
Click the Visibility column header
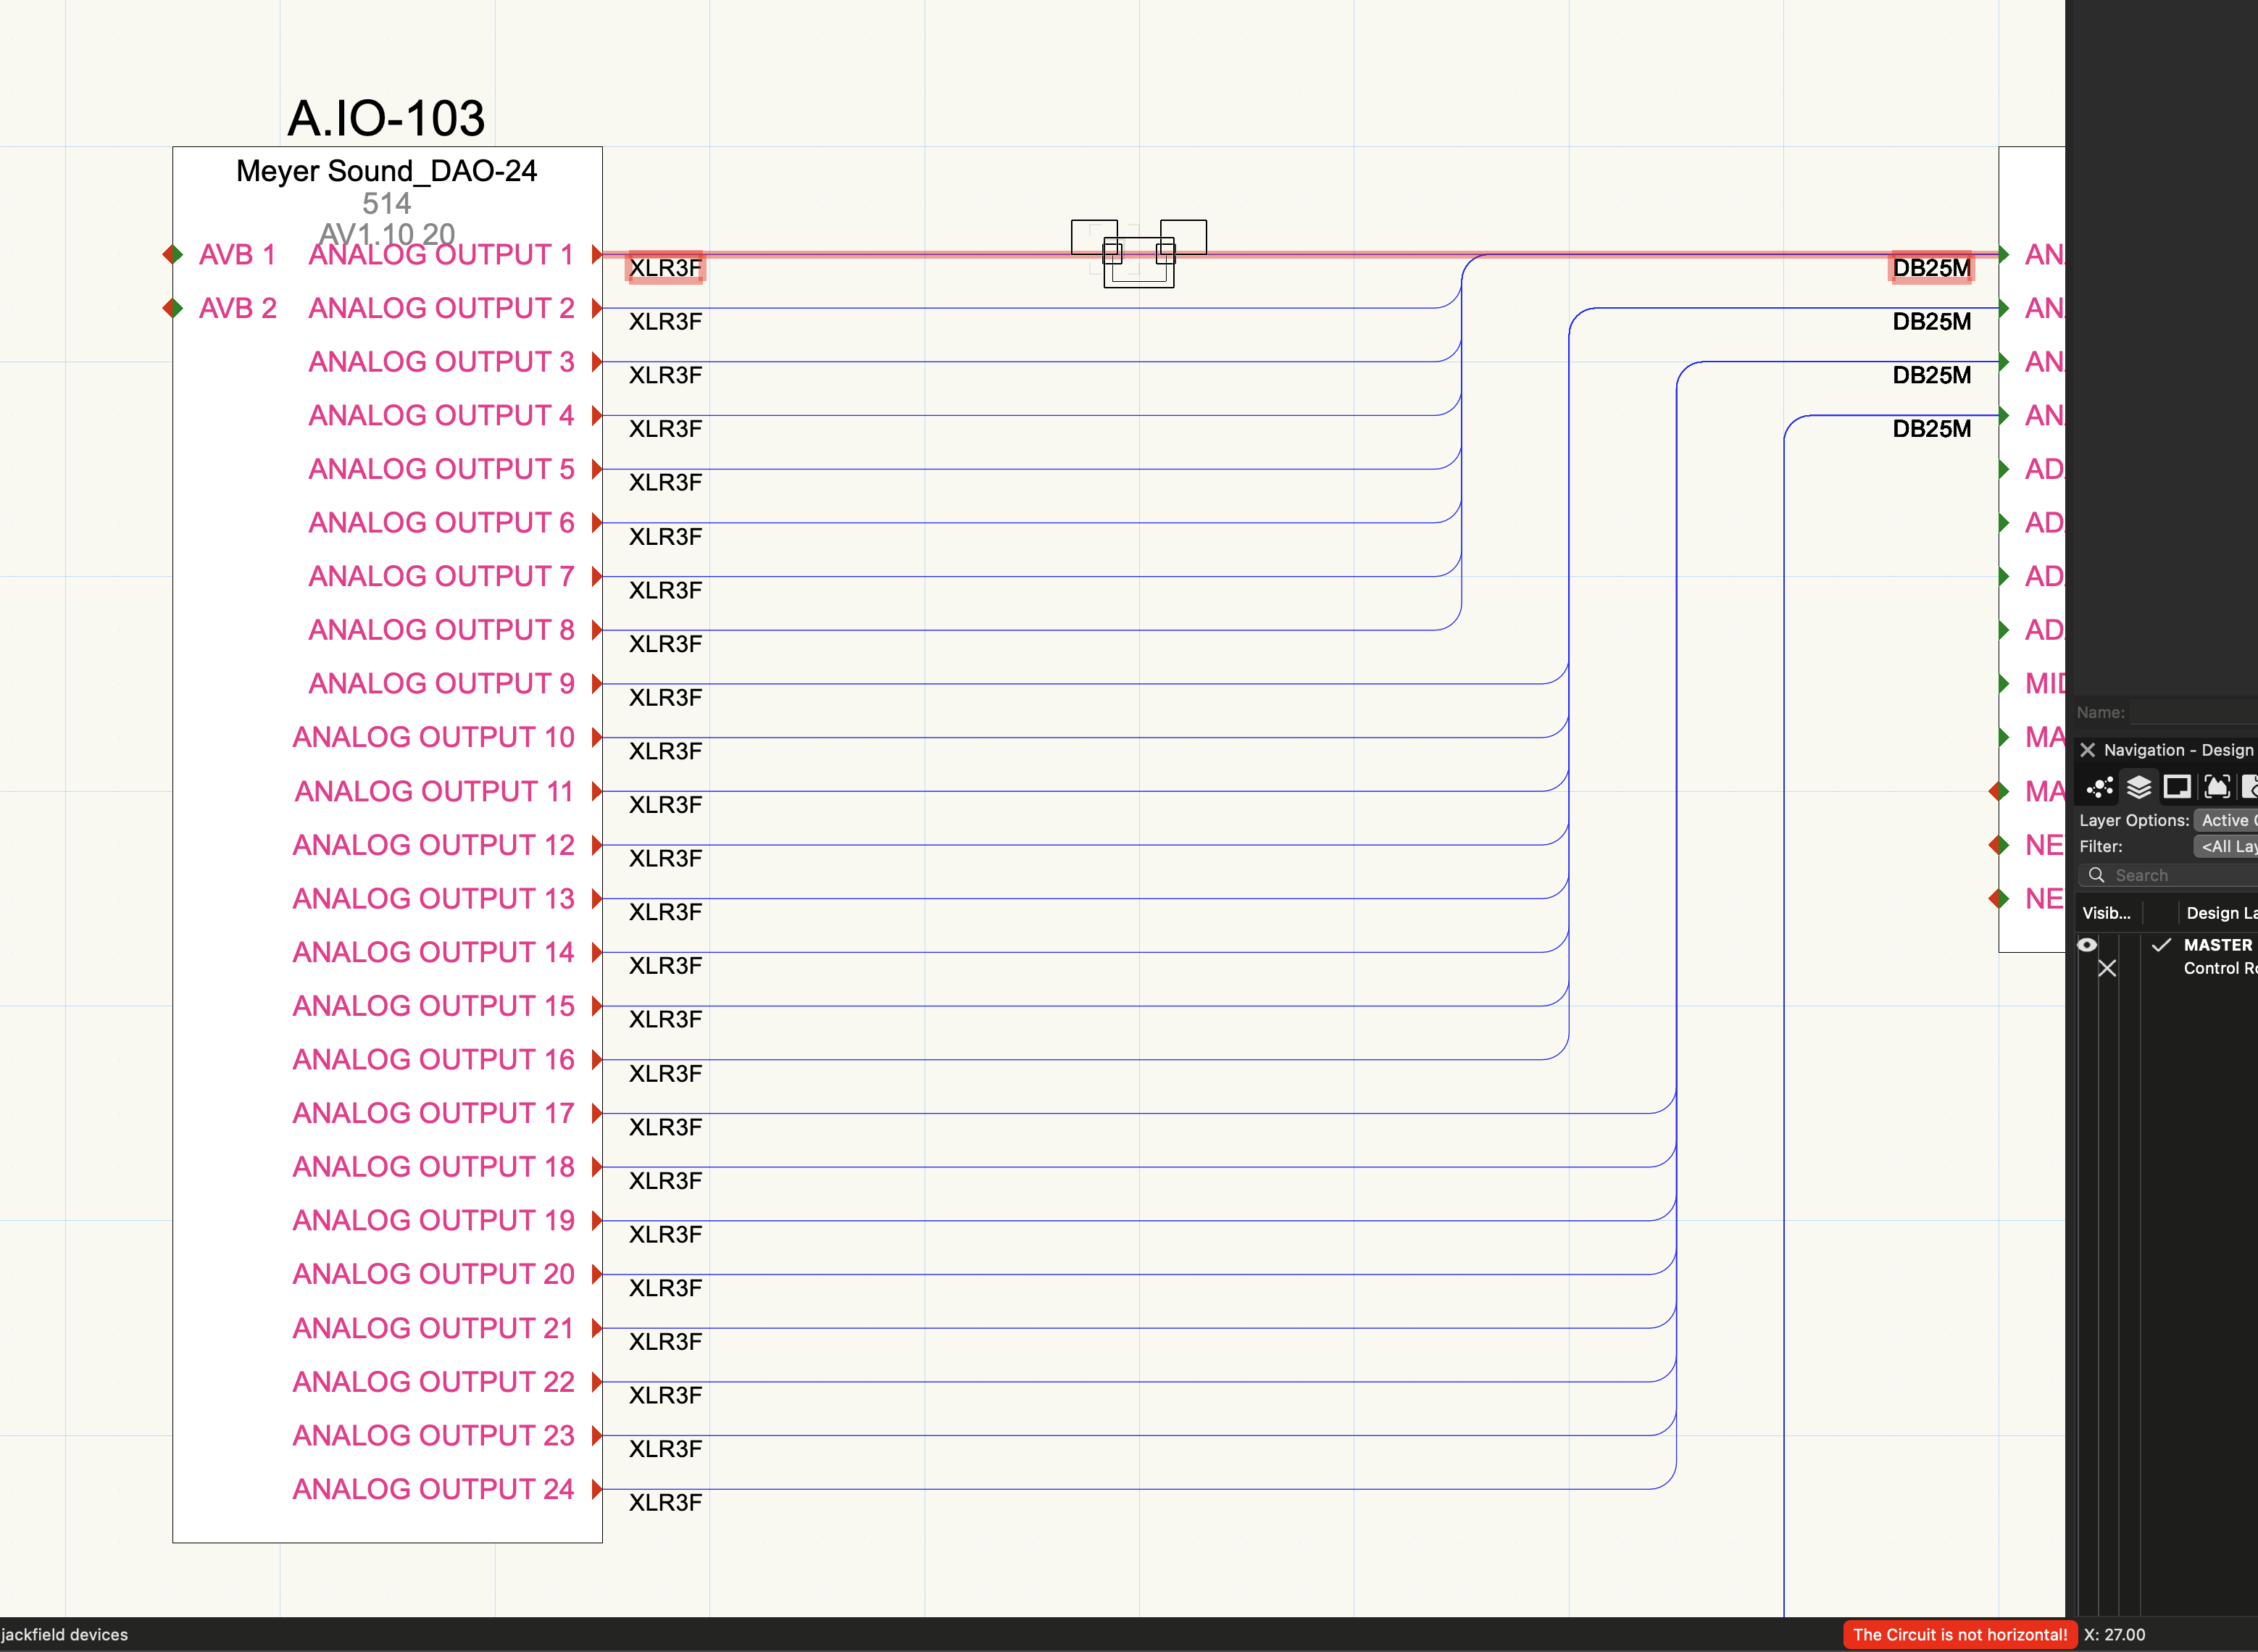click(2106, 913)
